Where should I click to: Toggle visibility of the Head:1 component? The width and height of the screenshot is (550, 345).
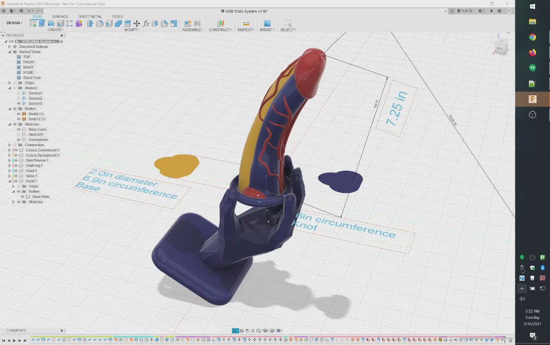click(x=15, y=171)
